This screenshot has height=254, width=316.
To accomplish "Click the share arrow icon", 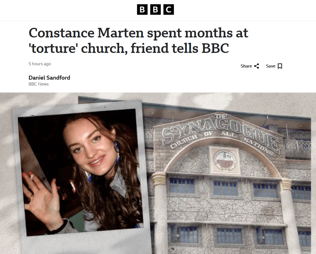I will click(257, 66).
